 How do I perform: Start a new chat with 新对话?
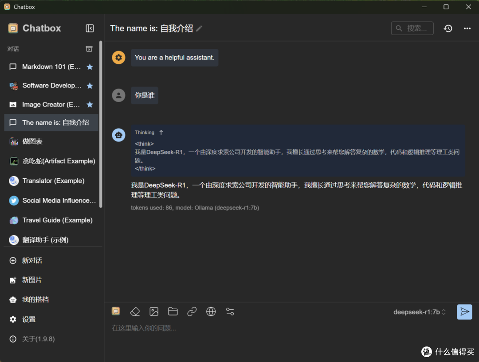click(51, 260)
